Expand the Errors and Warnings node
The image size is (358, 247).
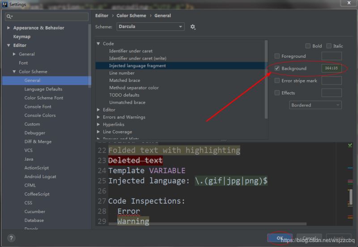point(99,117)
